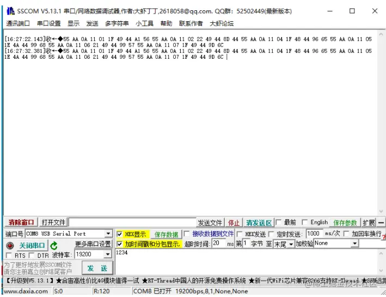
Task: Click the S:0 sent counter
Action: click(x=58, y=292)
